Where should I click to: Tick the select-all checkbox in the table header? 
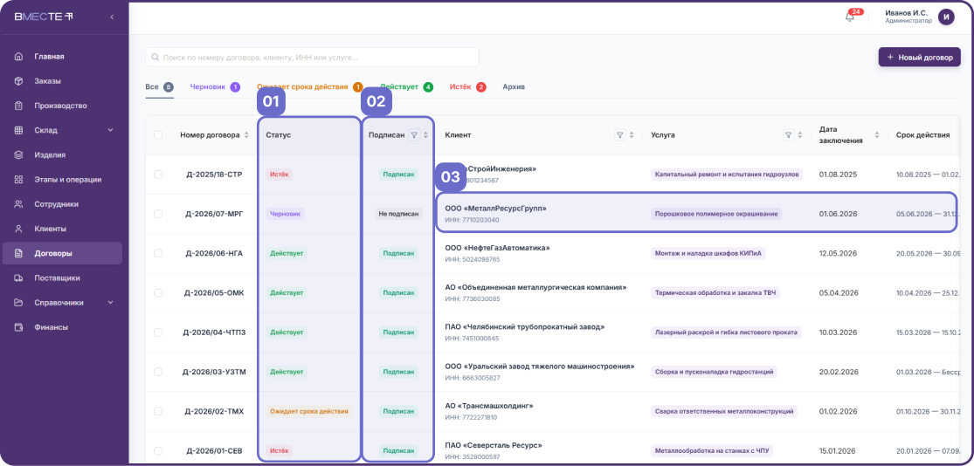click(158, 135)
